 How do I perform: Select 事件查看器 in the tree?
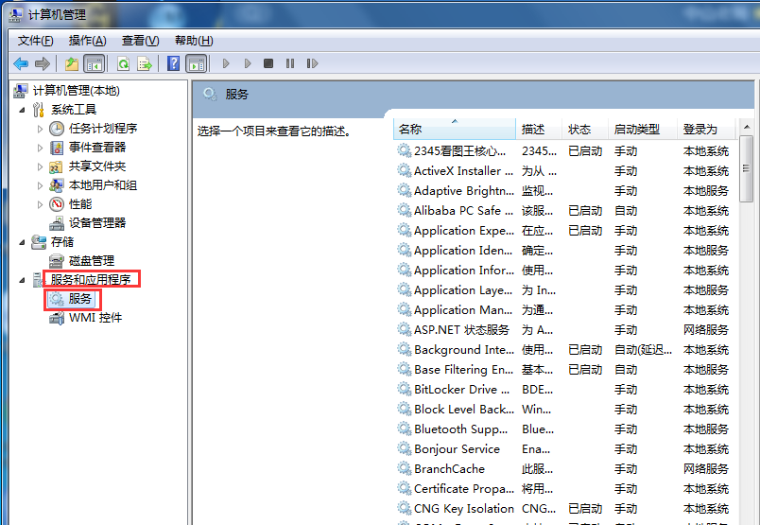click(97, 148)
